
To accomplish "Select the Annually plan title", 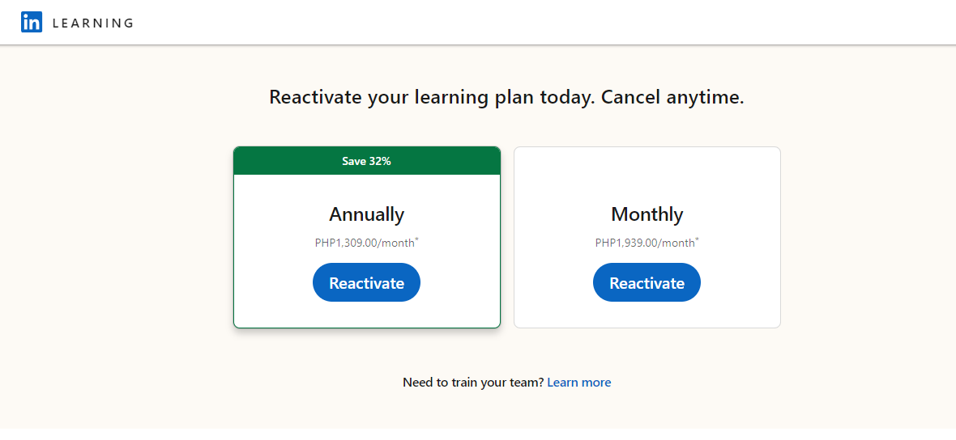I will [366, 214].
